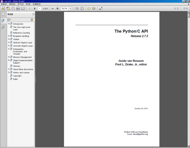Viewport: 190px width, 148px height.
Task: Open the View (보기) menu
Action: [x=20, y=4]
